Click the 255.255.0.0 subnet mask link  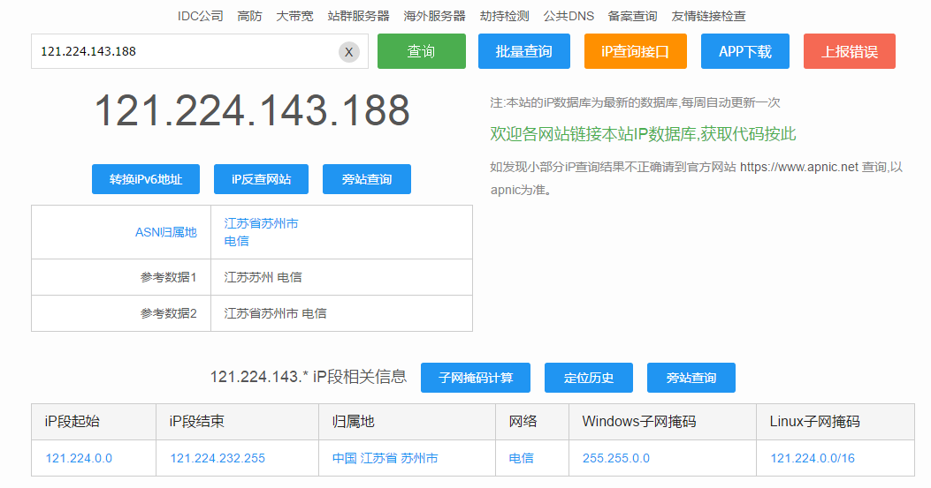pyautogui.click(x=615, y=458)
